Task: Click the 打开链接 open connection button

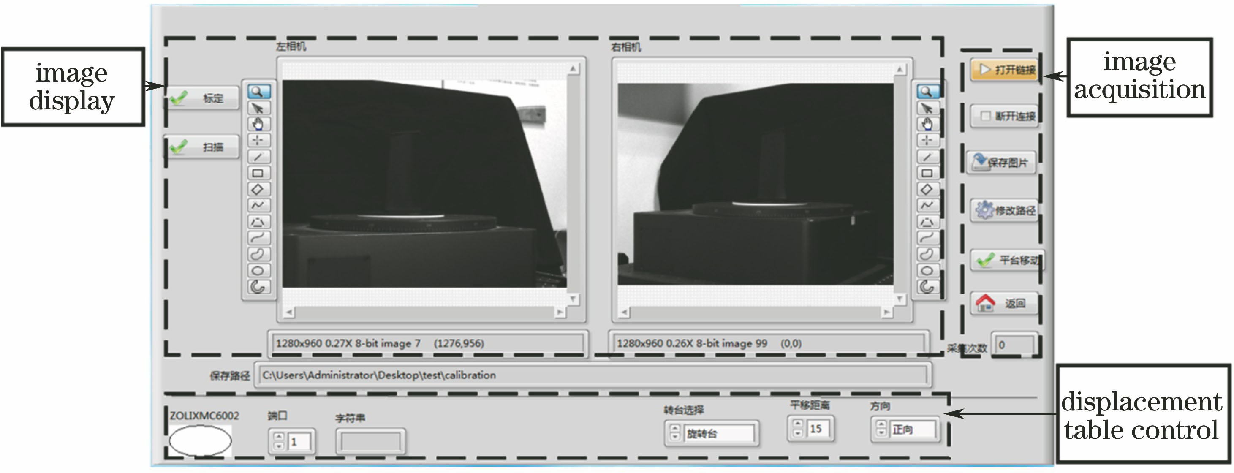Action: (x=1004, y=70)
